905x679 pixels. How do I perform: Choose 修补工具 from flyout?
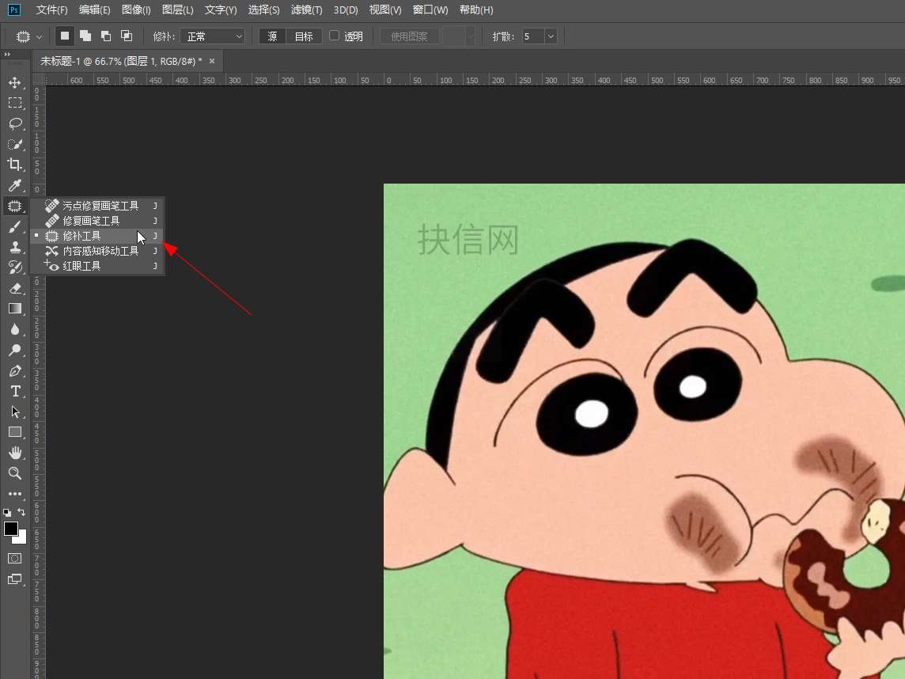pyautogui.click(x=97, y=236)
